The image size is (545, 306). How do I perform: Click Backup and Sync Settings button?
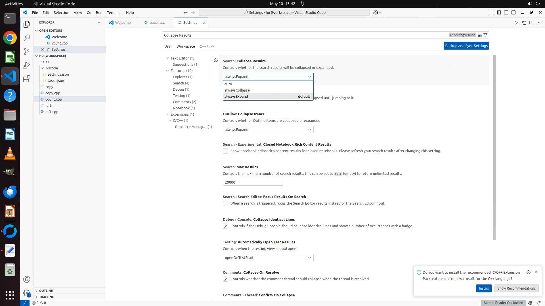click(x=466, y=46)
